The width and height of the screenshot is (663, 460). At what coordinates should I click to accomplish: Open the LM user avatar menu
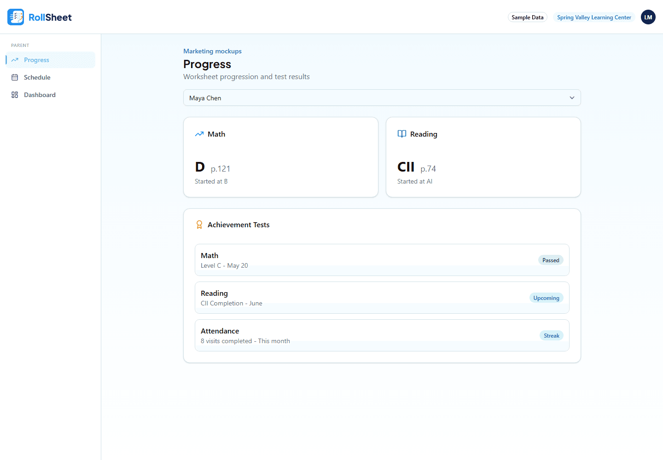click(x=648, y=17)
